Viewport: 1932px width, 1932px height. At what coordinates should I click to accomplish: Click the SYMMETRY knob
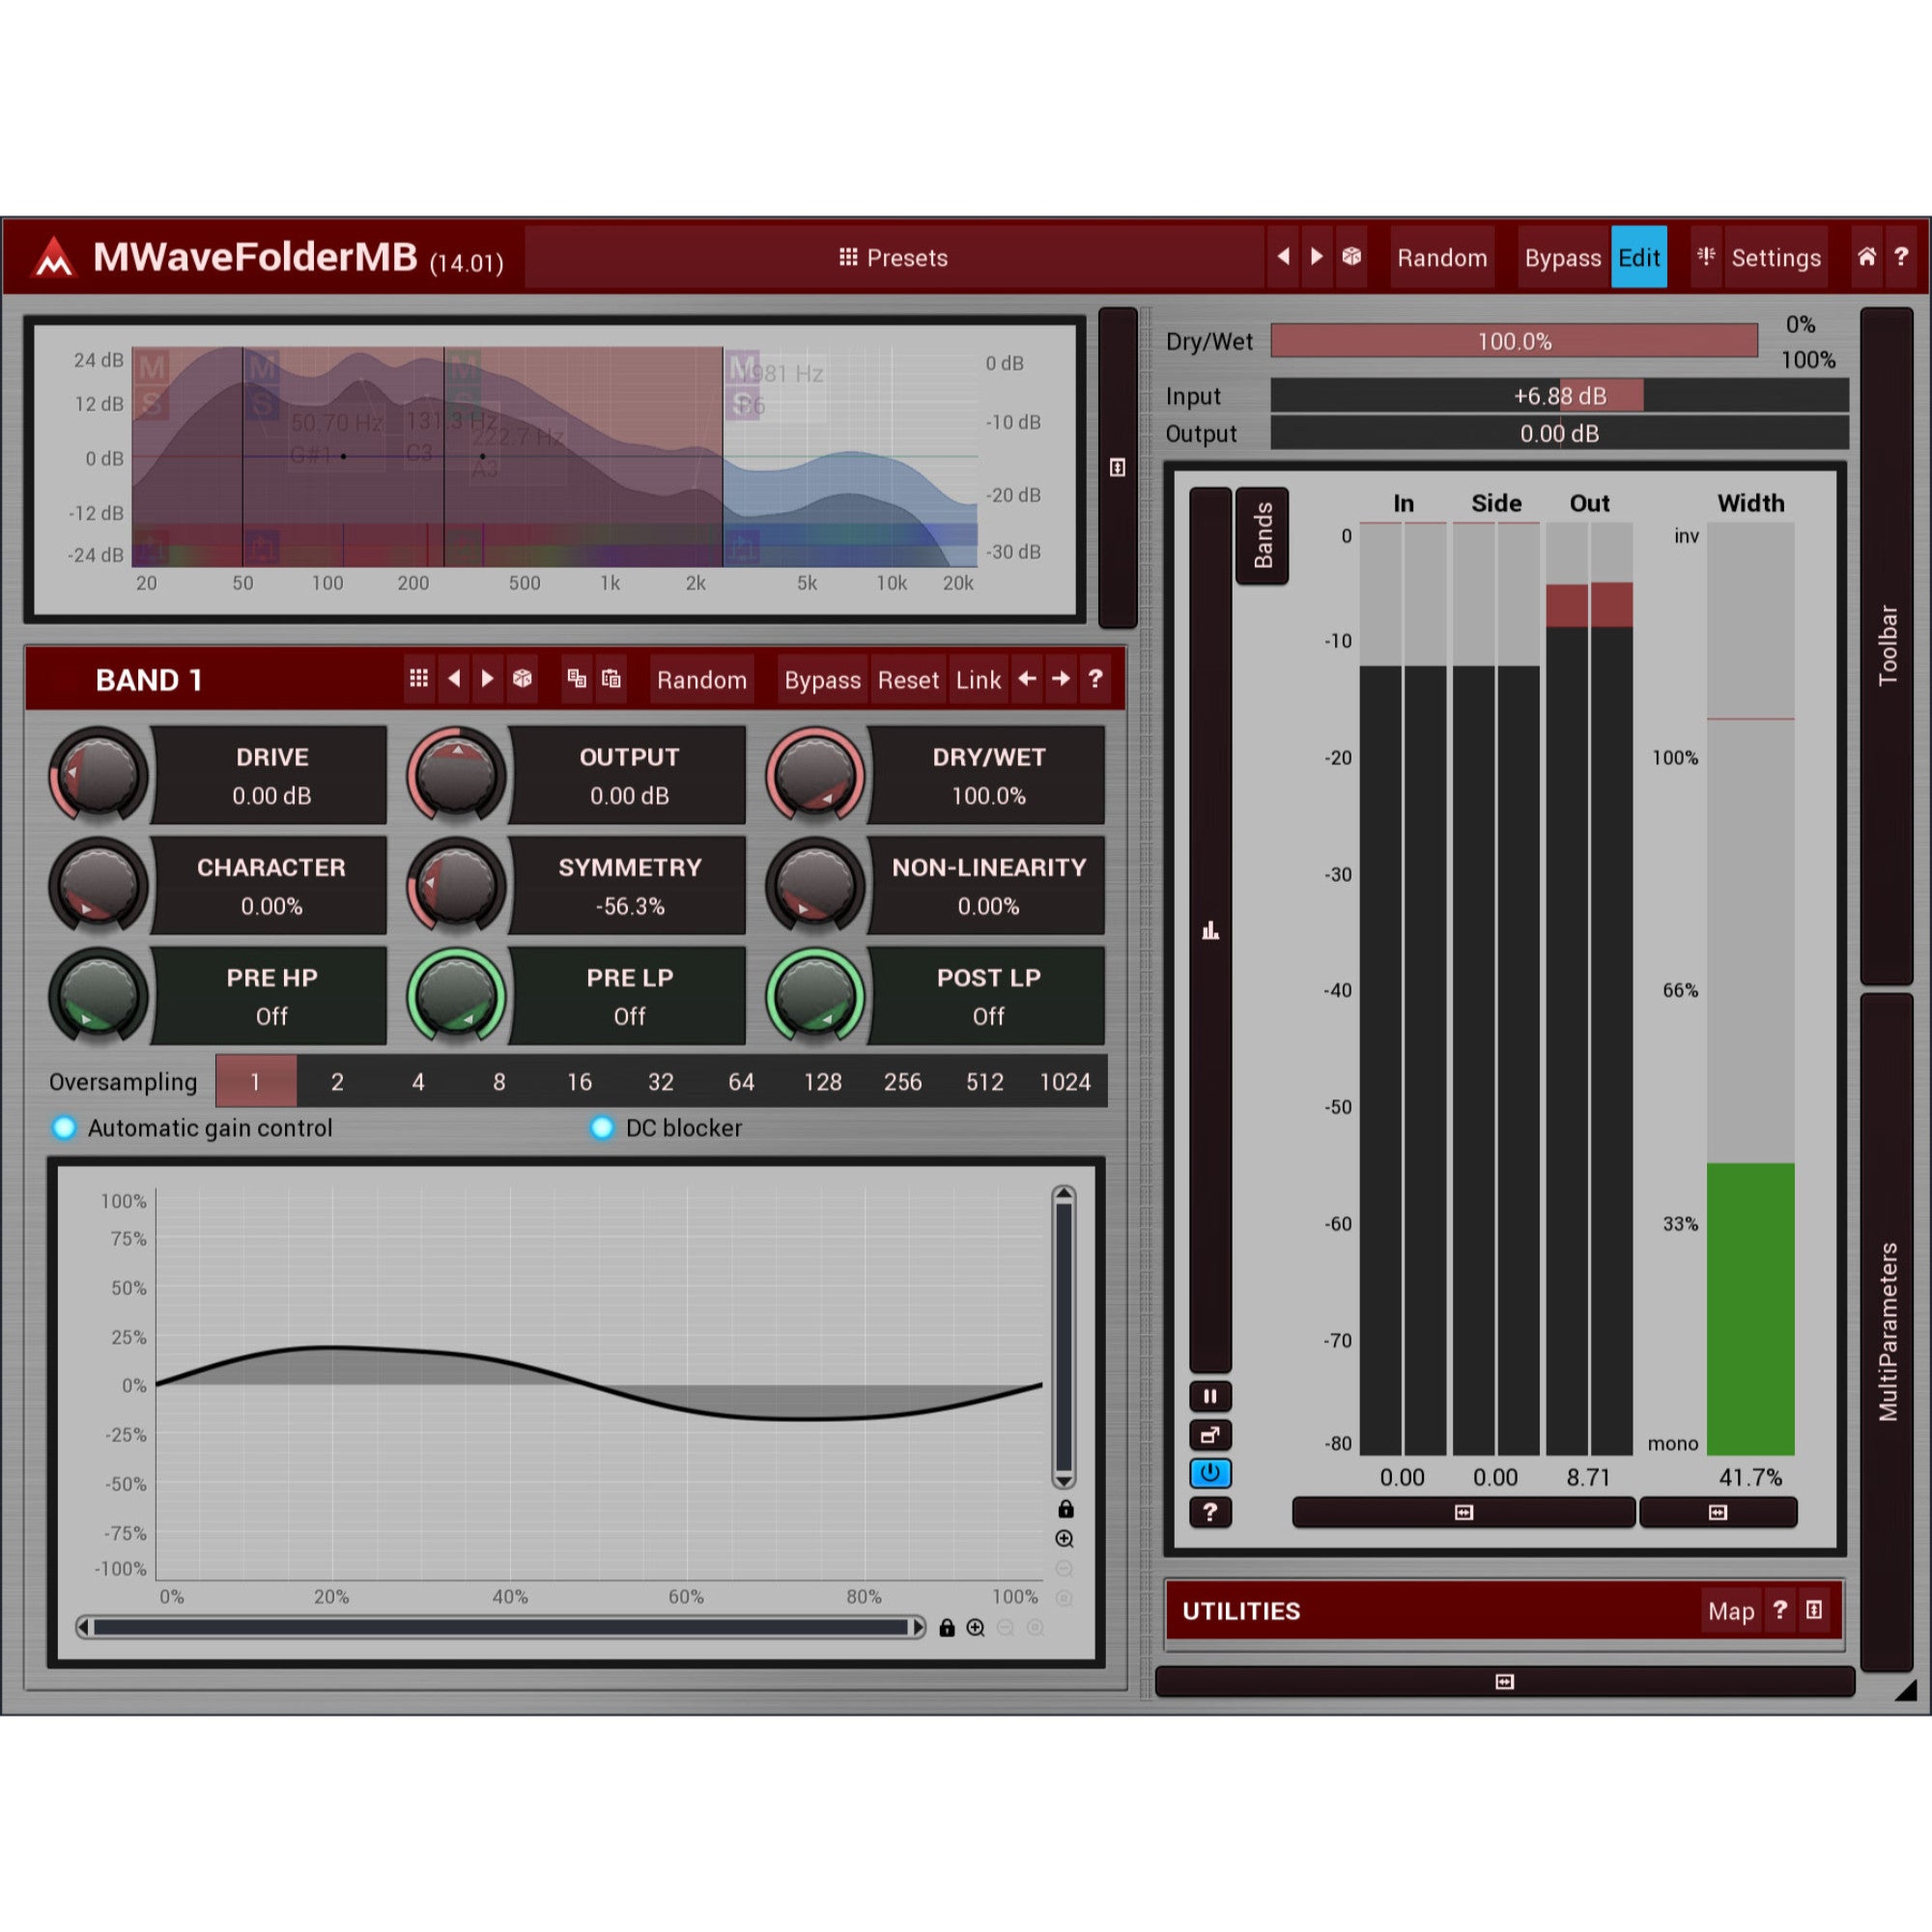(x=456, y=886)
